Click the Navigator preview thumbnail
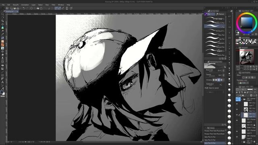 [246, 57]
